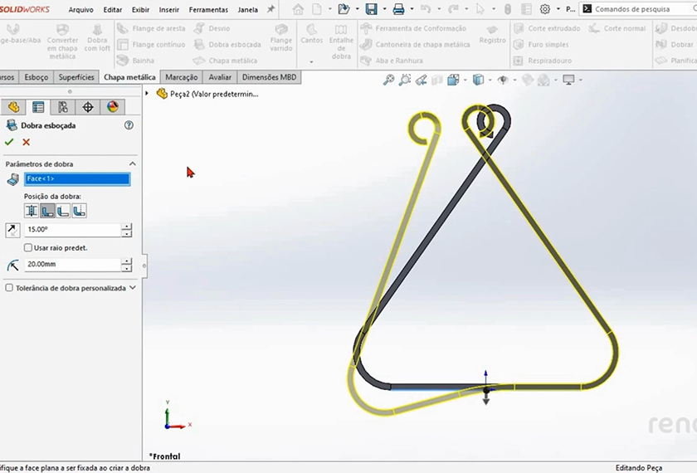Save the document using the floppy disk icon
The image size is (697, 473).
[x=371, y=9]
